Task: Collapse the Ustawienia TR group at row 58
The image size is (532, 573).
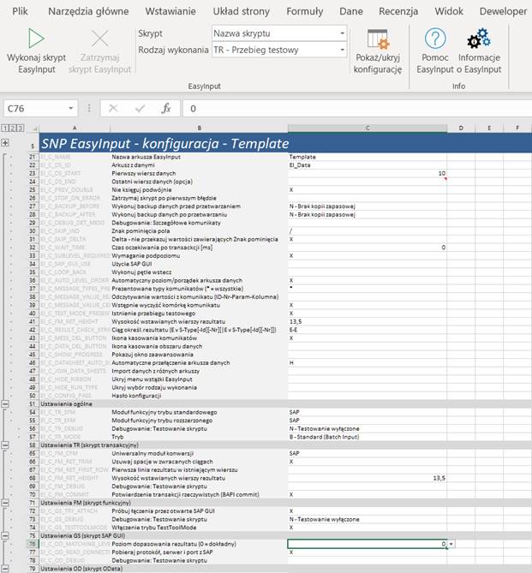Action: [x=5, y=445]
